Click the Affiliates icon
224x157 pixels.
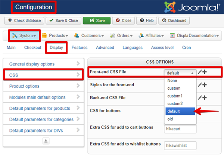[x=141, y=35]
